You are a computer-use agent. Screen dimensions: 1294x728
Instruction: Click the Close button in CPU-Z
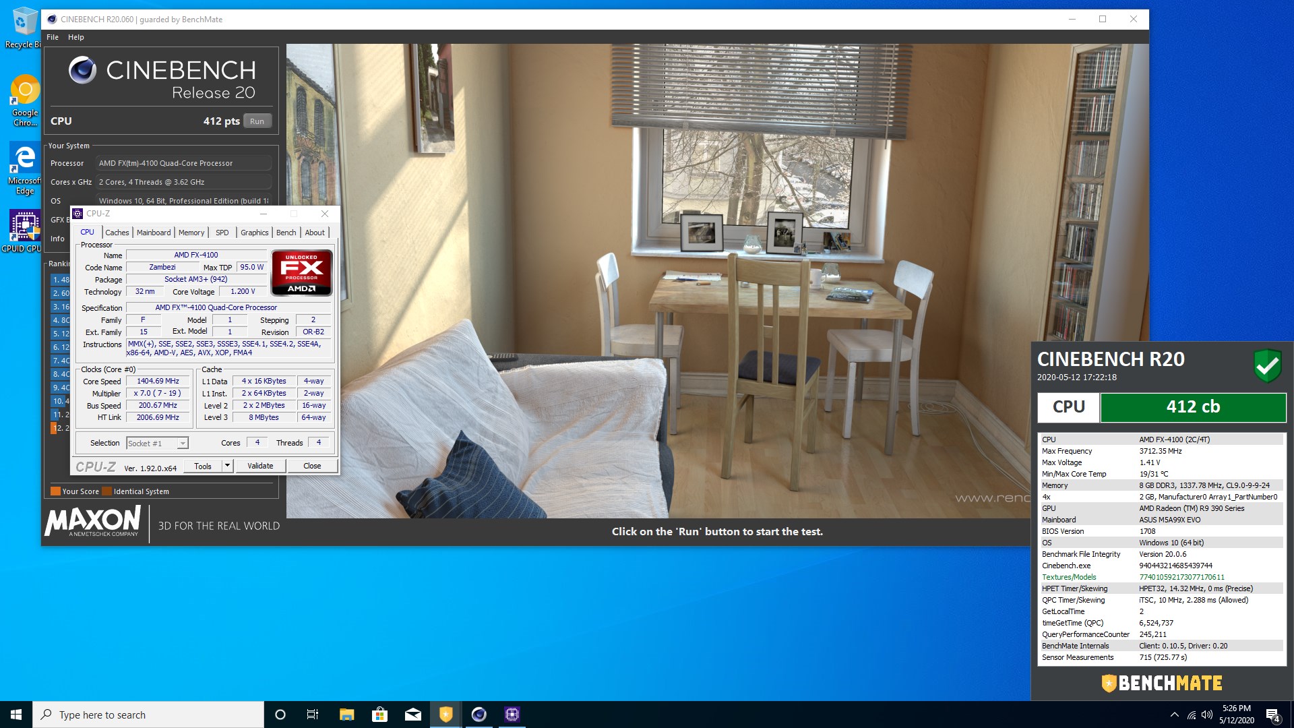312,466
